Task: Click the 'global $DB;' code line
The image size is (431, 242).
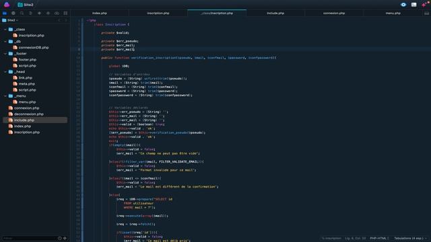Action: [x=119, y=66]
